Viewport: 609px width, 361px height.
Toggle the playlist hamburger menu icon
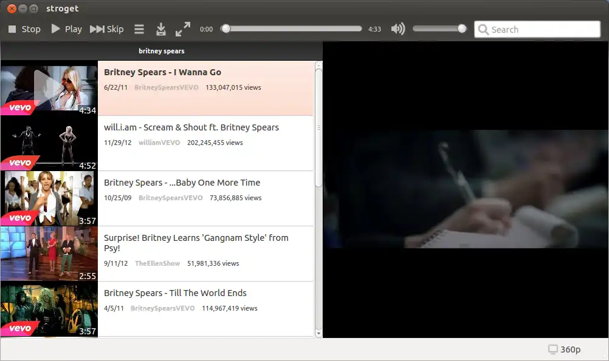[x=139, y=29]
